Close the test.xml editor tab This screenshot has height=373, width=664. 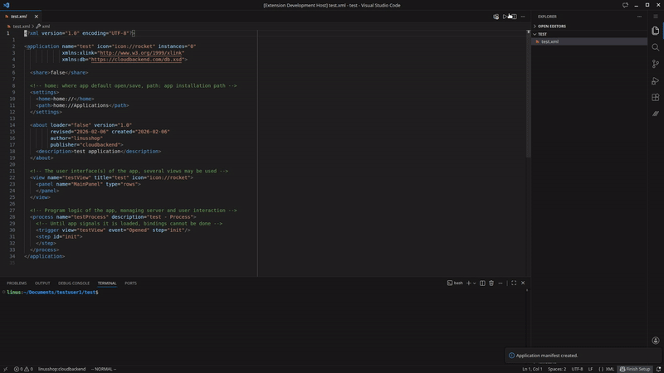tap(36, 17)
